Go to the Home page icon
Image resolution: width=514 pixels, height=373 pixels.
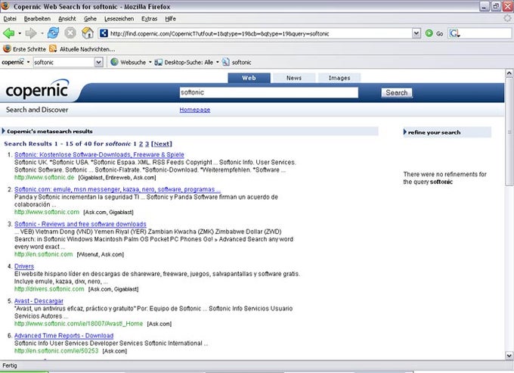[88, 33]
